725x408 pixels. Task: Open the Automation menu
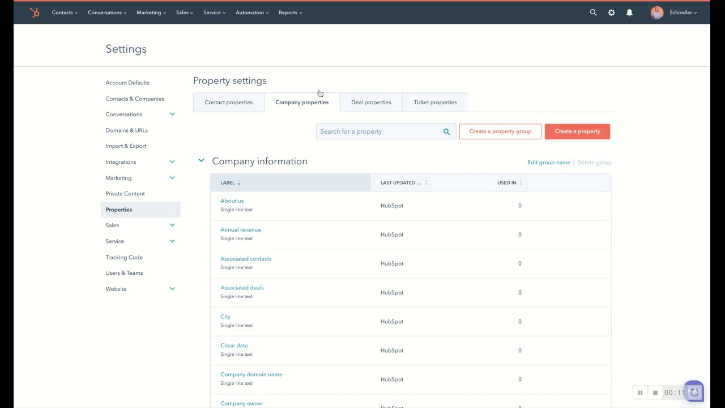[252, 12]
